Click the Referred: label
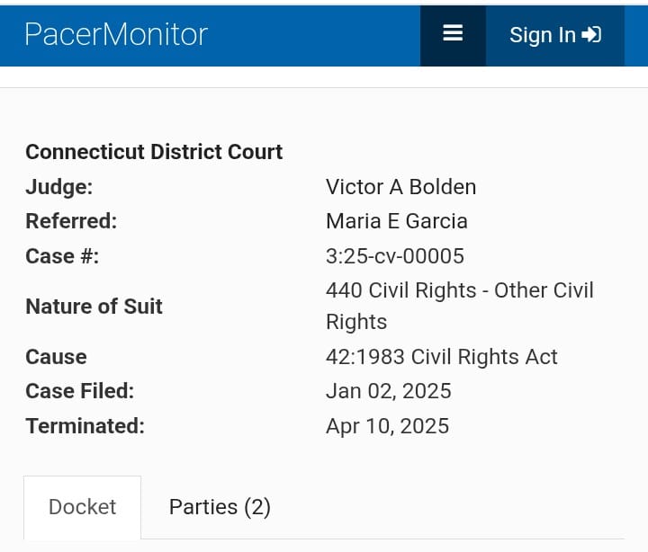Viewport: 648px width, 552px height. coord(71,221)
